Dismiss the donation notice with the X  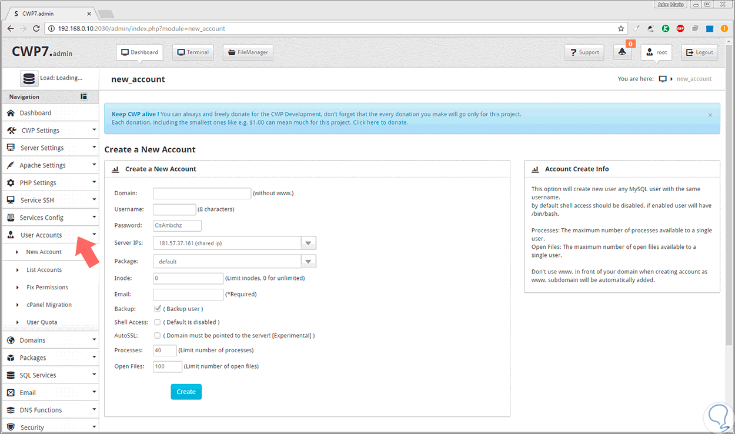[710, 115]
